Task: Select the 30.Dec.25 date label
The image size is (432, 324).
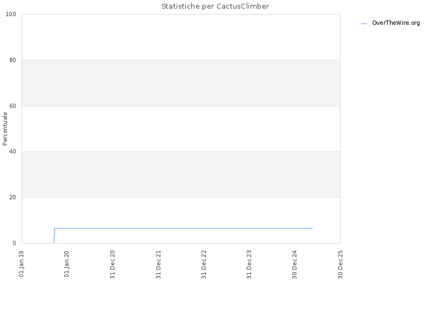Action: [341, 265]
